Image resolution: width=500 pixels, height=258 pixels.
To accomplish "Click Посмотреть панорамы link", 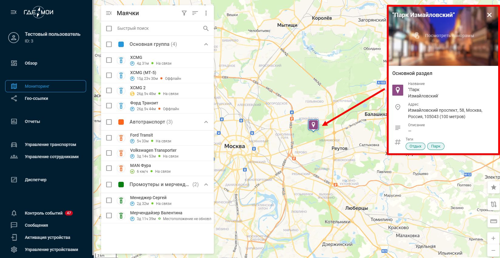I will click(449, 36).
